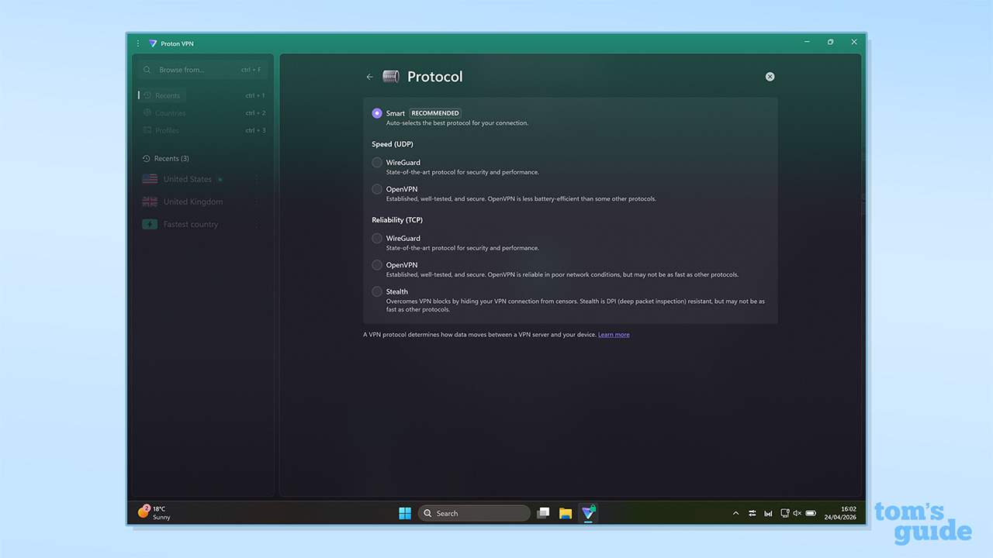Click the search magnifier in Browse field
Image resolution: width=993 pixels, height=558 pixels.
coord(148,70)
